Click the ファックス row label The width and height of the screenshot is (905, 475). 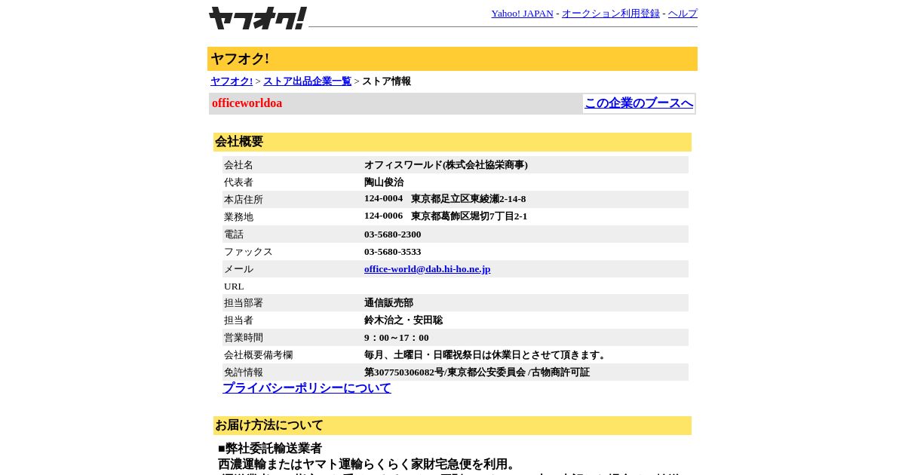248,252
